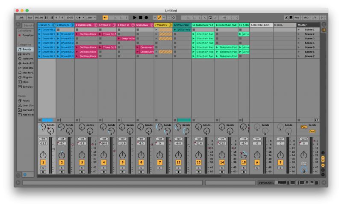The height and width of the screenshot is (207, 342).
Task: Click the Link button
Action: (x=21, y=18)
